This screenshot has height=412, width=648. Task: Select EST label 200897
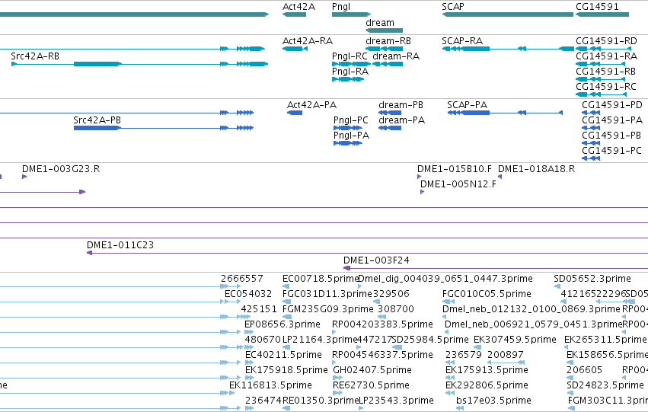tap(505, 355)
